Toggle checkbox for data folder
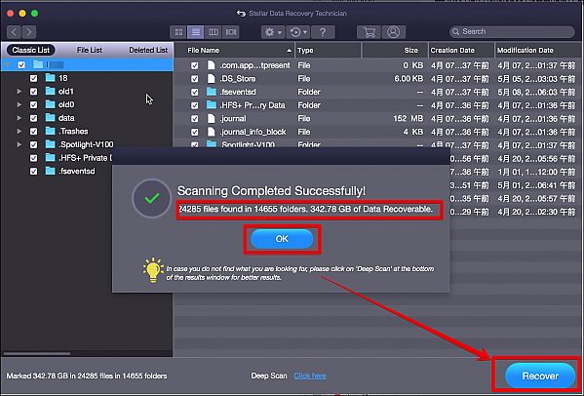The height and width of the screenshot is (396, 584). (x=33, y=118)
